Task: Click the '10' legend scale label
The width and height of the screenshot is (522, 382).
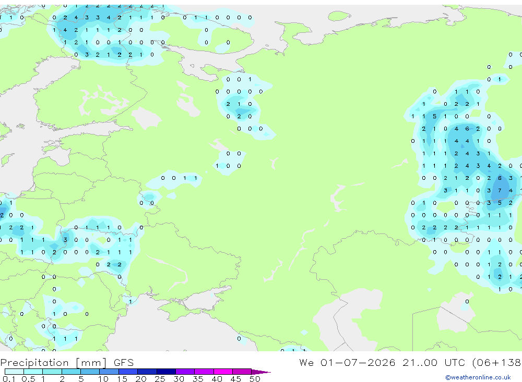Action: 103,379
